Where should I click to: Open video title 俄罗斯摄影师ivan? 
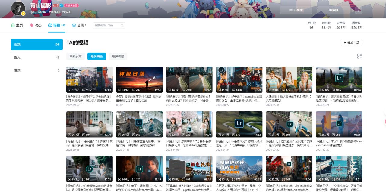pyautogui.click(x=339, y=143)
